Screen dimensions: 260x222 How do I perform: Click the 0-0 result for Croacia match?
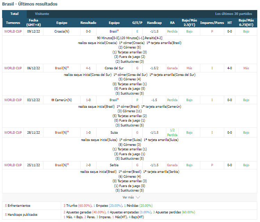click(x=88, y=32)
